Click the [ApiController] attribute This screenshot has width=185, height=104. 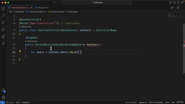coord(30,19)
